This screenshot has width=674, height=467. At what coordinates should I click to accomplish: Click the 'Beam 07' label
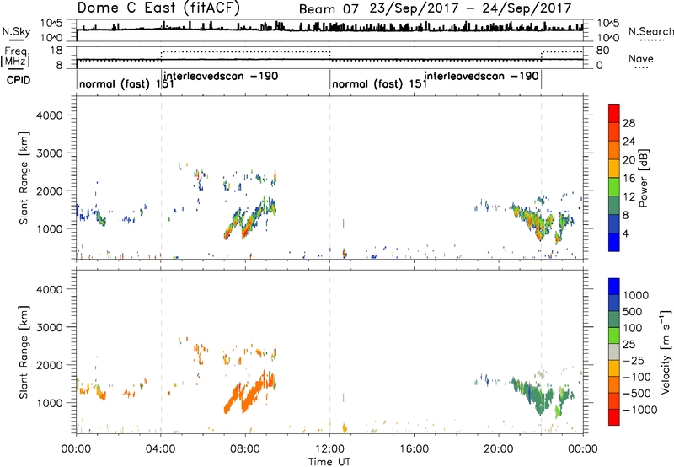(x=329, y=9)
